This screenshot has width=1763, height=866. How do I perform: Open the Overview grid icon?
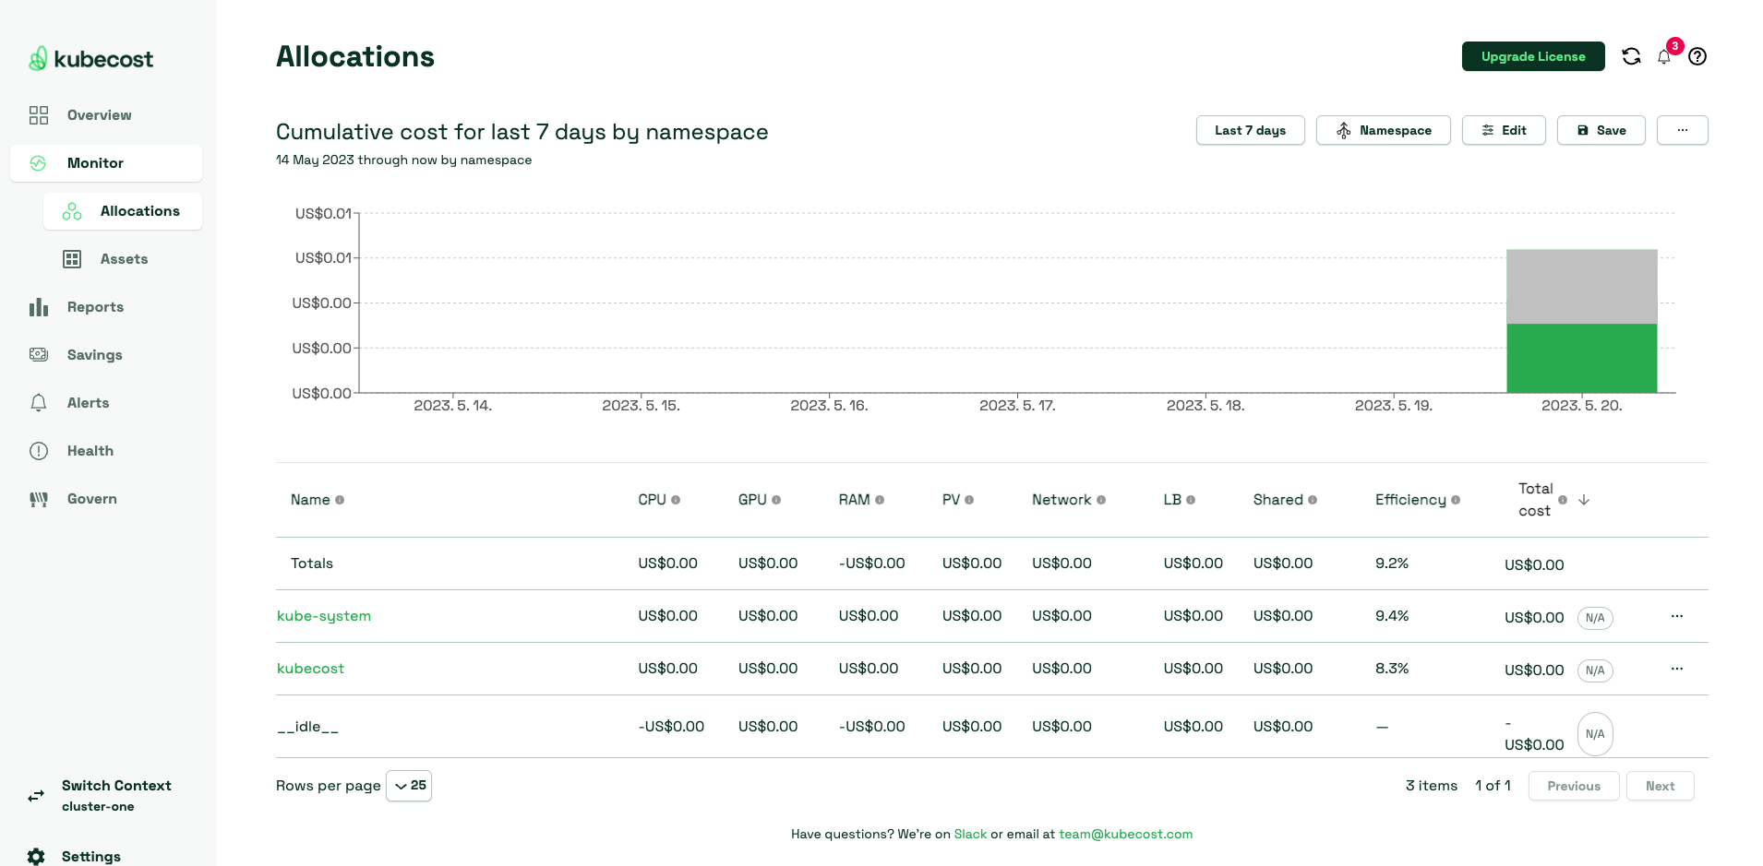click(39, 115)
